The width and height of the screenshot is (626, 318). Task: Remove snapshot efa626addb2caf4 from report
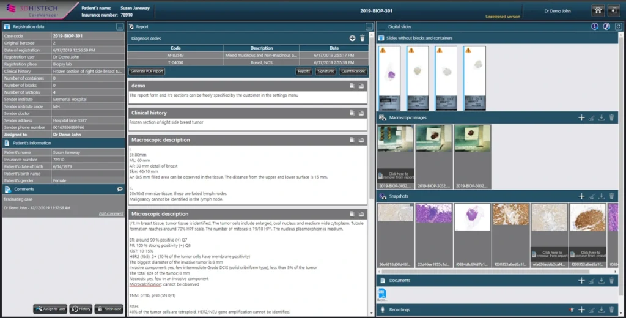click(550, 254)
